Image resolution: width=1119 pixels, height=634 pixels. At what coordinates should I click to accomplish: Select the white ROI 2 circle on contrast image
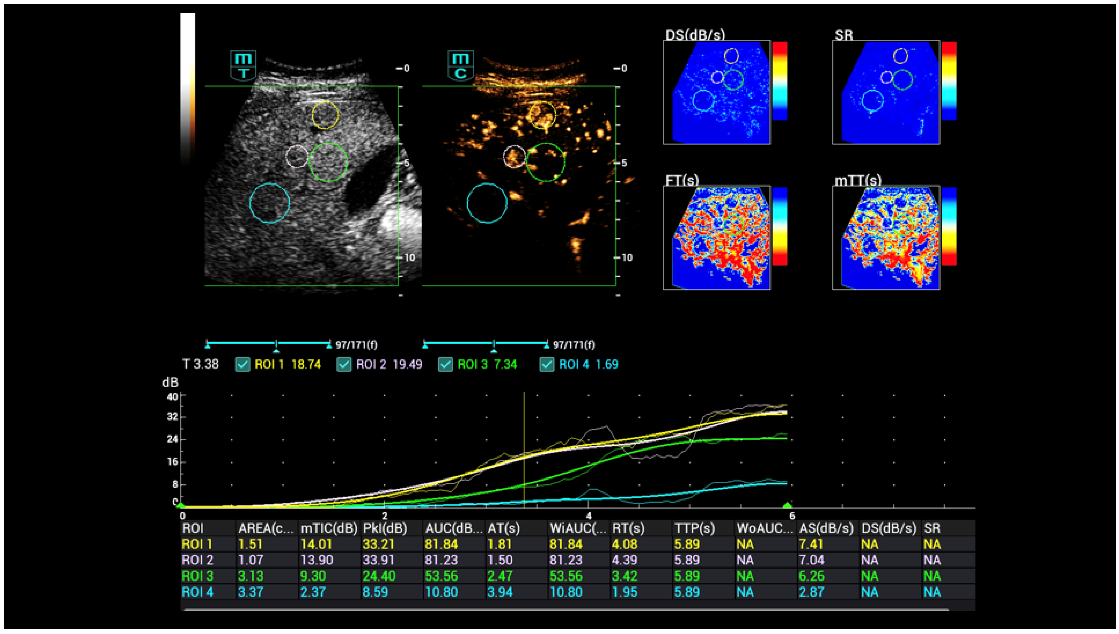pyautogui.click(x=515, y=157)
